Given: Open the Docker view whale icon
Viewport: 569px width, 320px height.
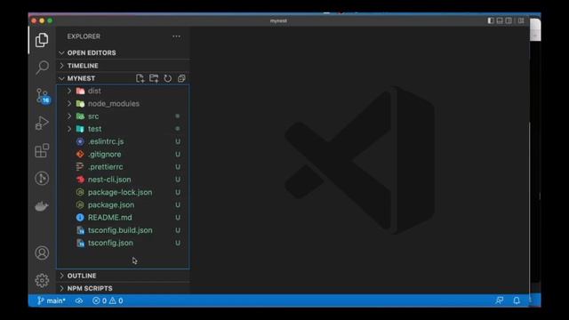Looking at the screenshot, I should [x=42, y=206].
